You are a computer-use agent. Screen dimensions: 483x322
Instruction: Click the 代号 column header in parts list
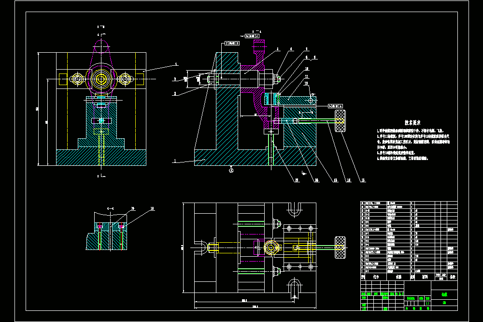[376, 277]
